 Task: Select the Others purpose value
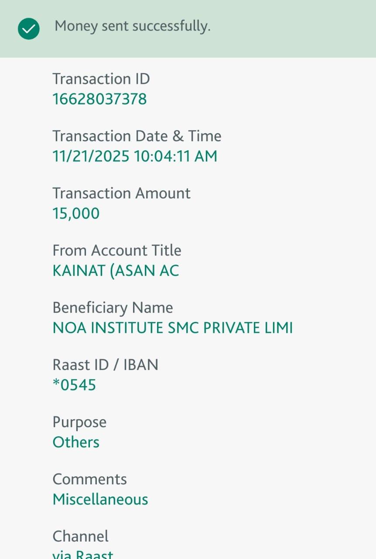tap(76, 442)
